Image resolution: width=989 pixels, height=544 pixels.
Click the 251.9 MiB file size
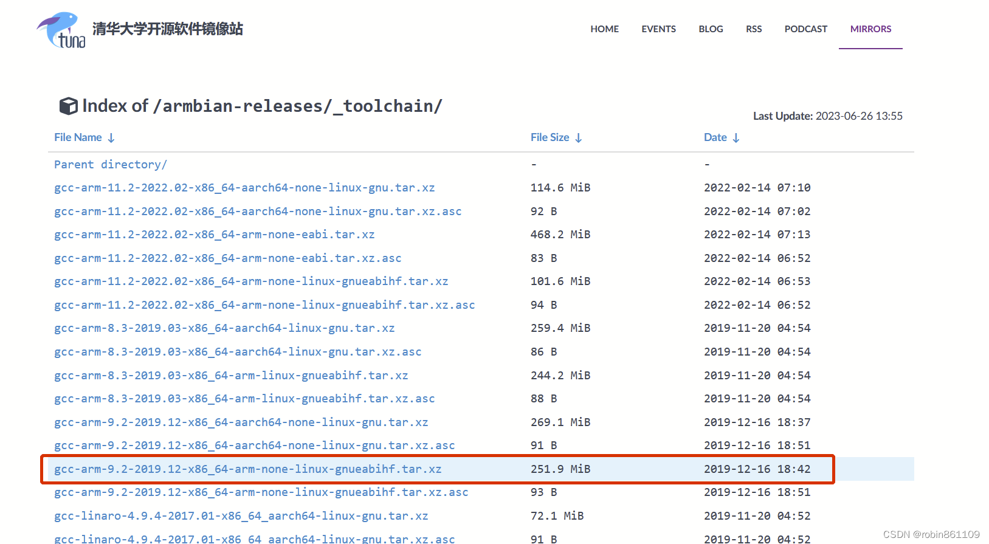point(560,469)
